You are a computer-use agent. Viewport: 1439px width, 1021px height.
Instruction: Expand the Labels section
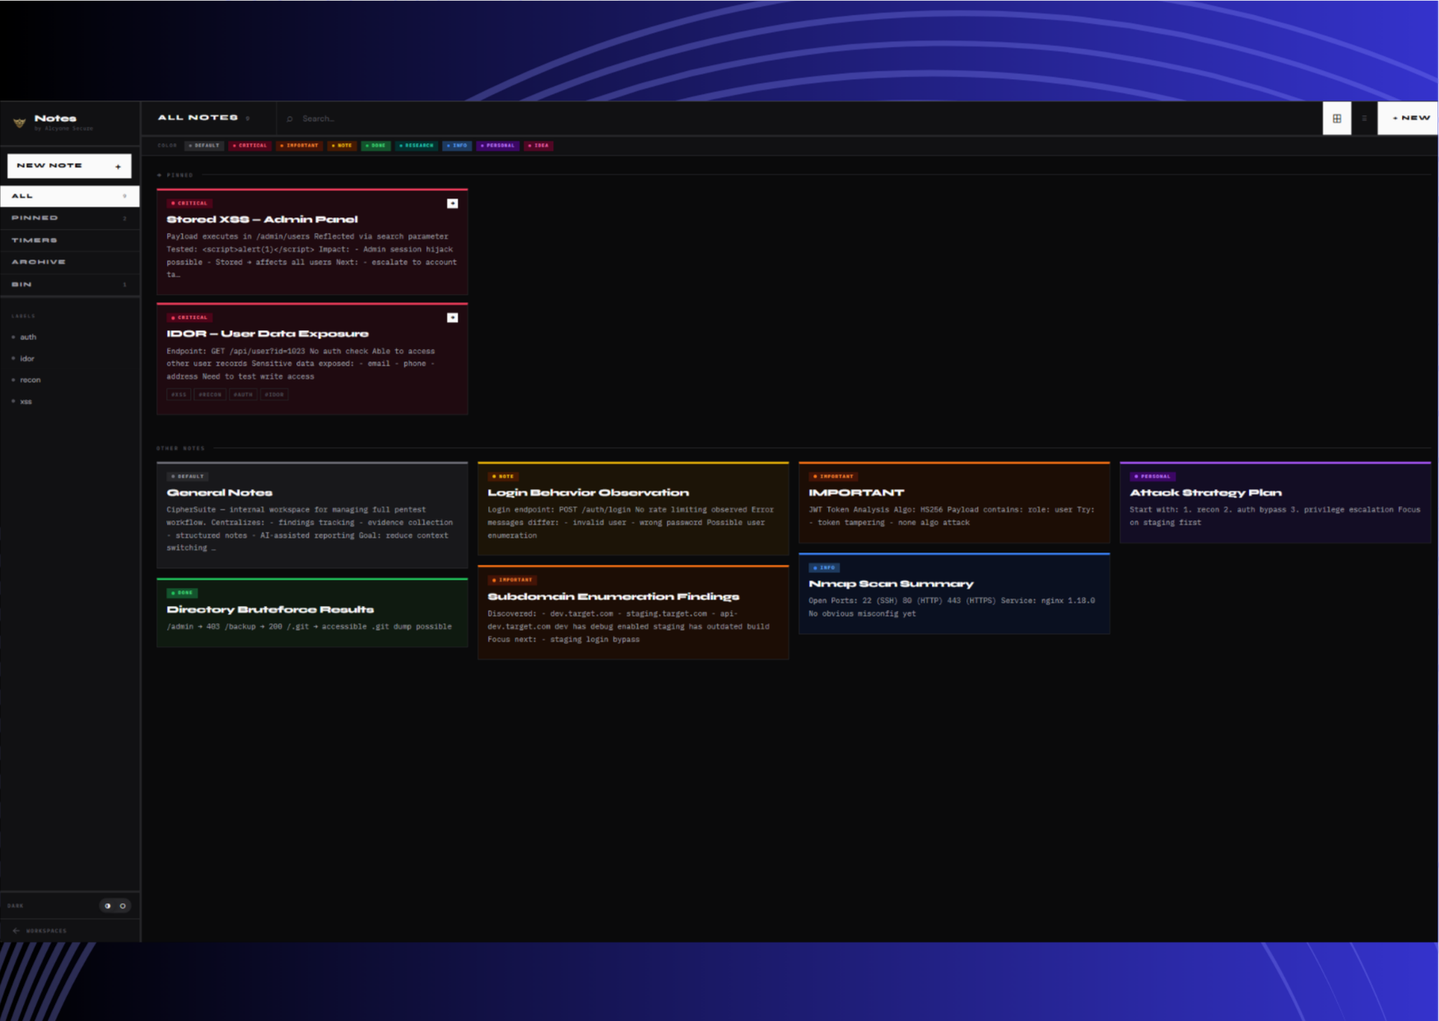(25, 315)
